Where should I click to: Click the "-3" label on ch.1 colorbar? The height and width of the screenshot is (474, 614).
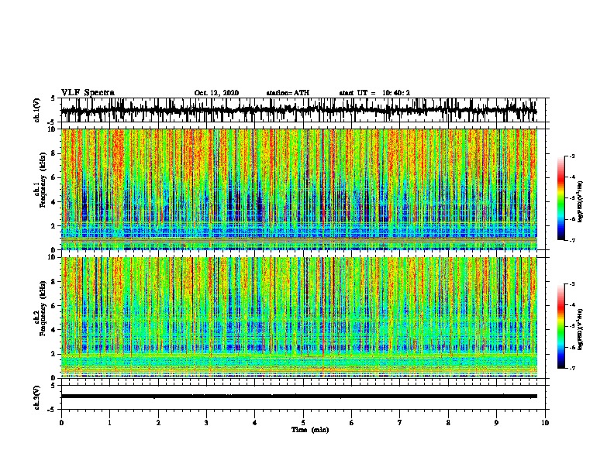572,156
